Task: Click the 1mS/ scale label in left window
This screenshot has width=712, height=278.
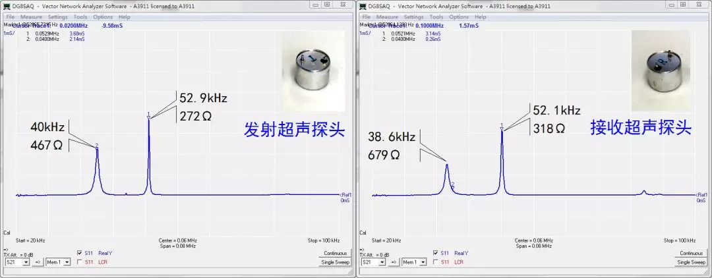Action: [x=9, y=33]
